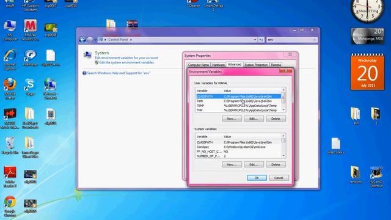Click Delete under System variables
Viewport: 391px width, 220px height.
coord(276,164)
